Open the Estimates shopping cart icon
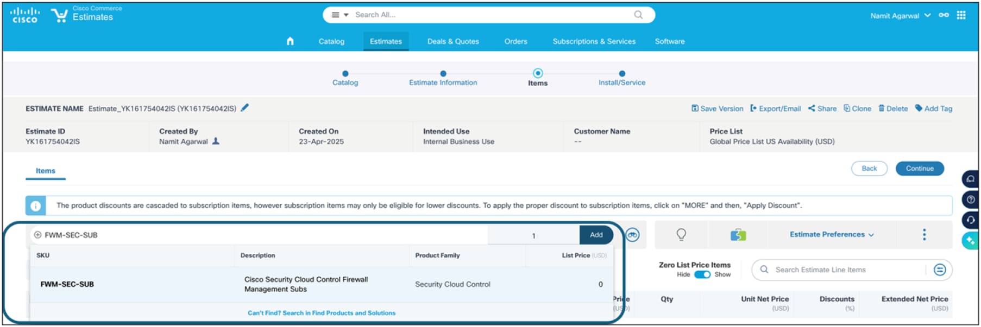The width and height of the screenshot is (981, 327). coord(59,15)
